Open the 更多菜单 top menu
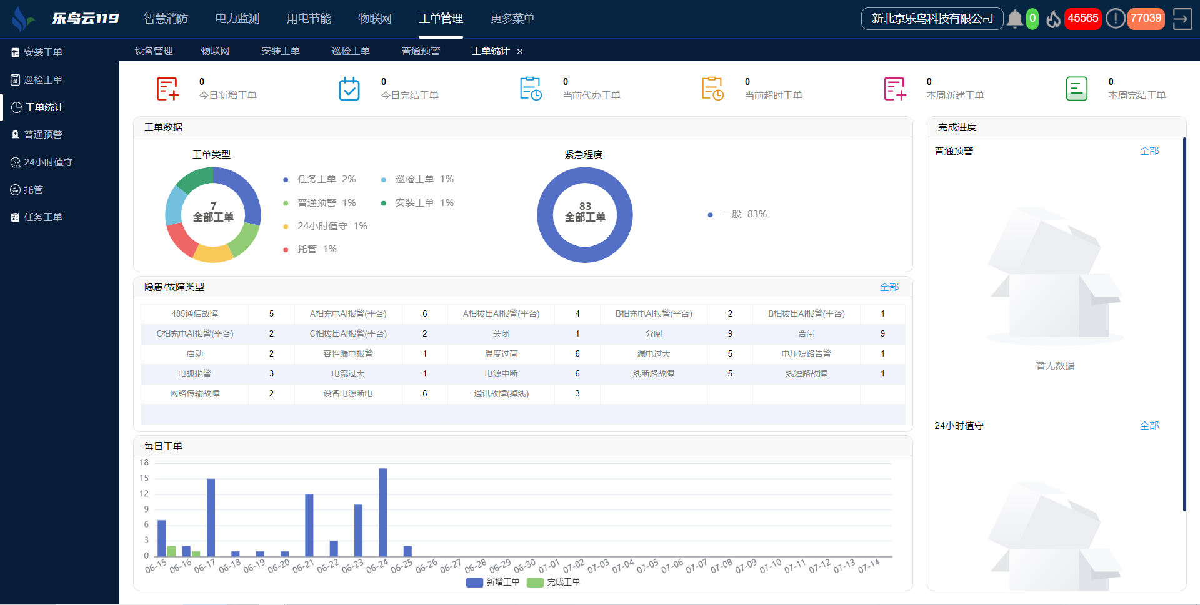Viewport: 1200px width, 605px height. click(x=512, y=19)
